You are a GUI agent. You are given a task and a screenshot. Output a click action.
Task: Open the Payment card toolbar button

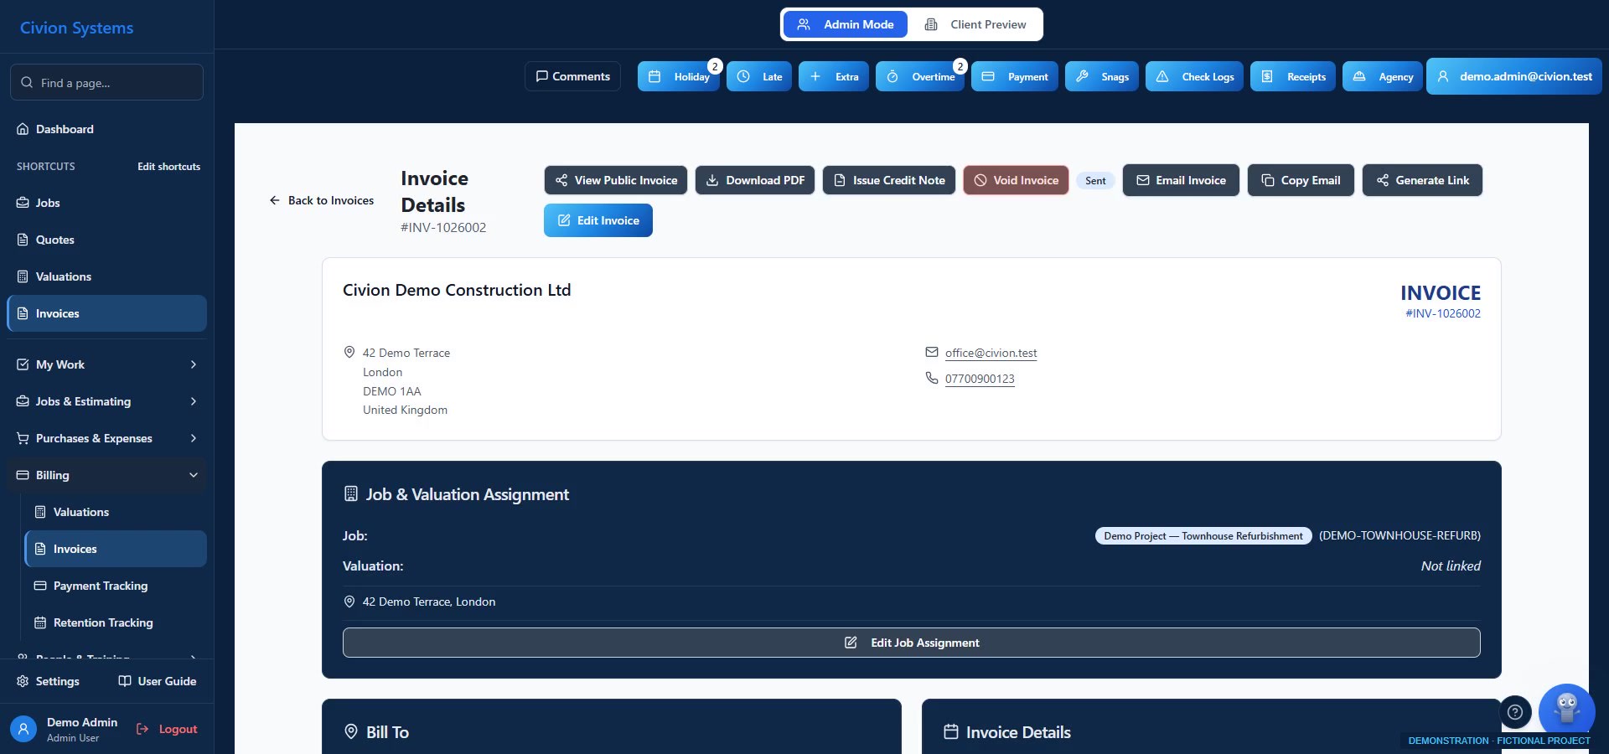pyautogui.click(x=1015, y=76)
